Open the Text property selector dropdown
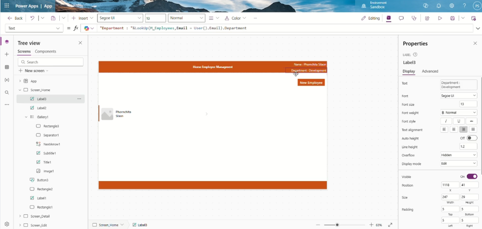The image size is (482, 229). coord(34,28)
